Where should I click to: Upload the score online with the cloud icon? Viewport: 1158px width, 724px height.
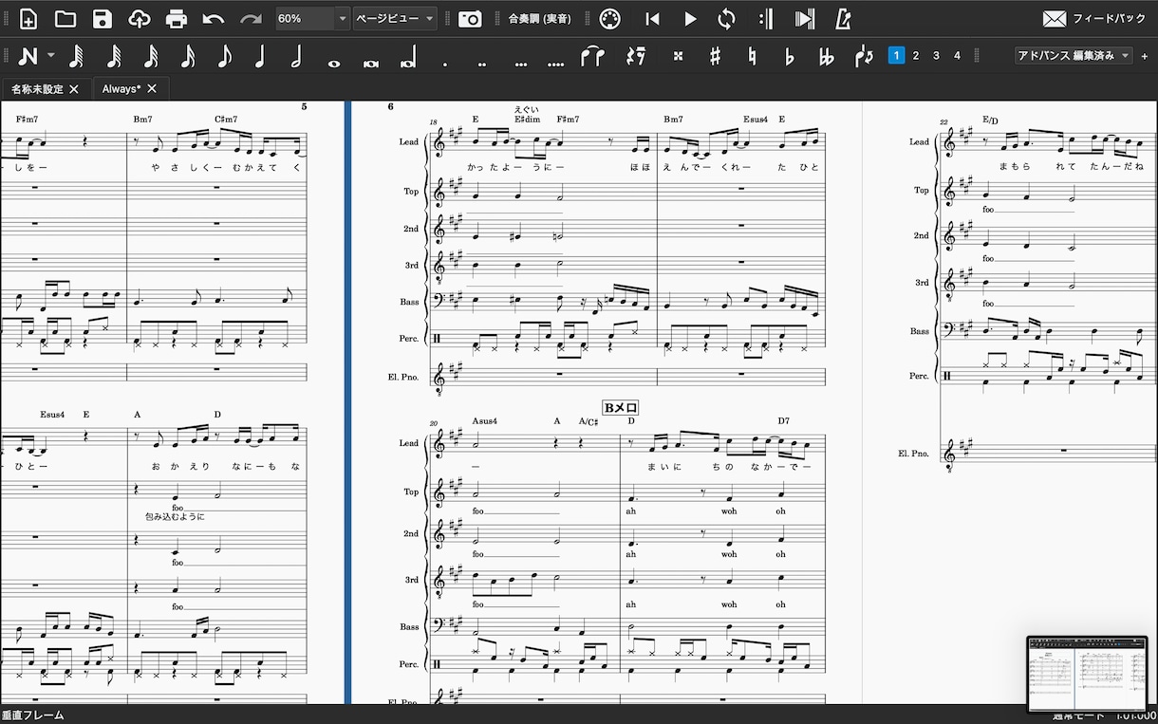[140, 18]
